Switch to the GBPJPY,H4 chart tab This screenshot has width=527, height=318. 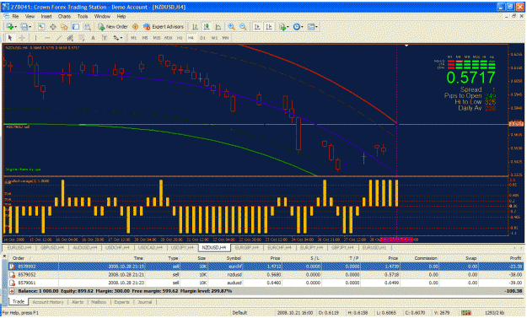click(342, 248)
